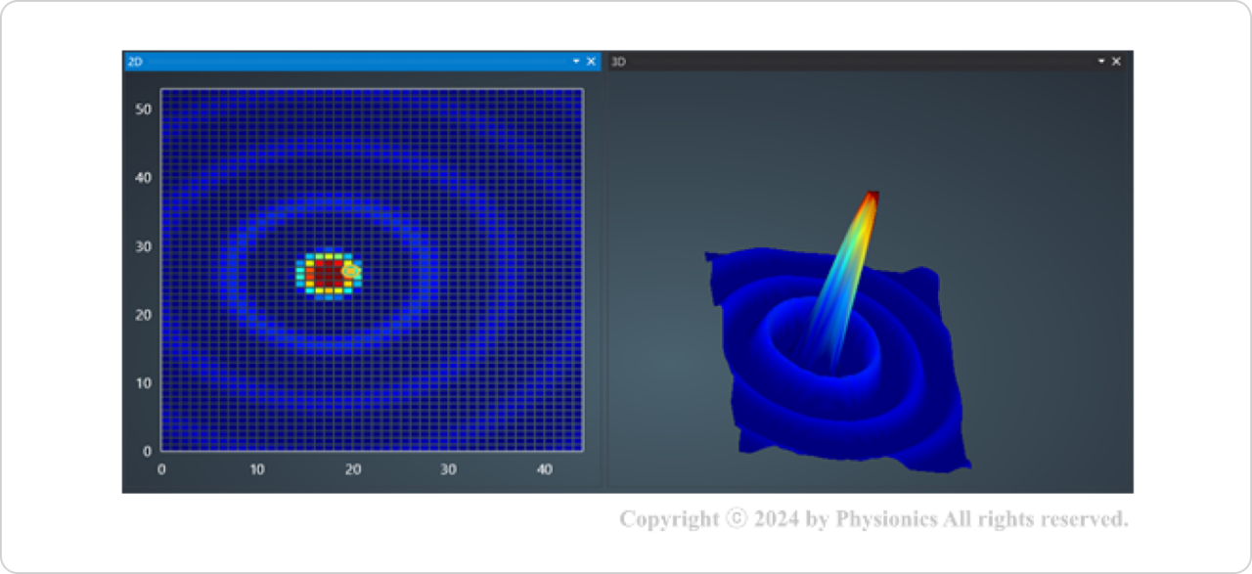This screenshot has height=574, width=1252.
Task: Close the 3D panel
Action: 1116,62
